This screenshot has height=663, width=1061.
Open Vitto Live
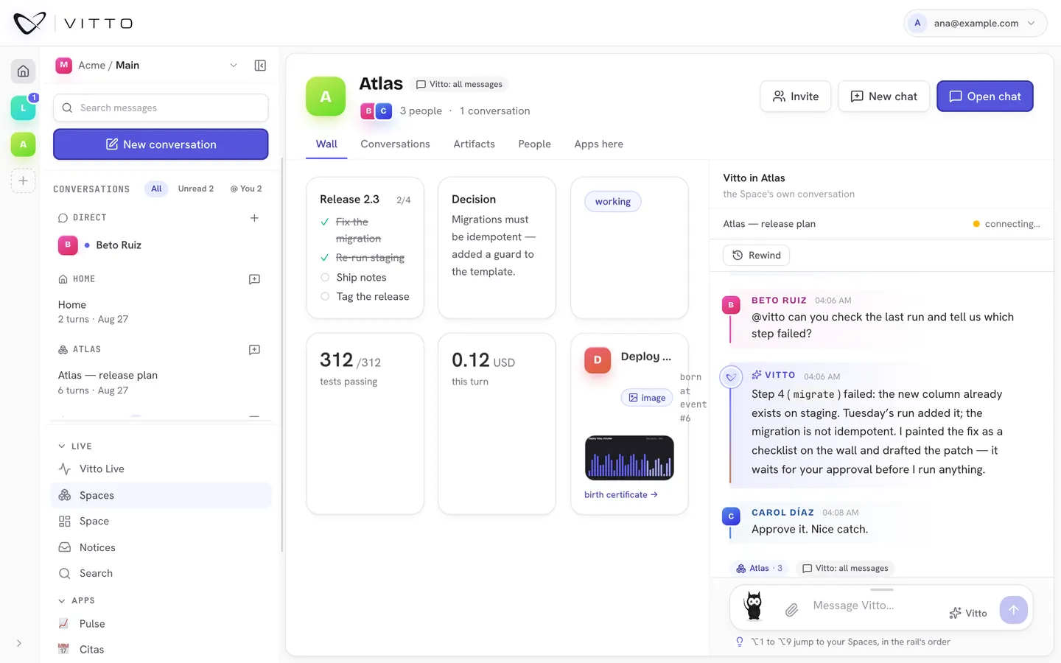click(161, 469)
